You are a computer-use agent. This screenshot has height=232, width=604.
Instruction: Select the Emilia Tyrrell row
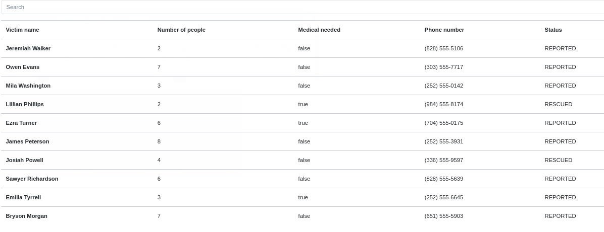coord(23,197)
